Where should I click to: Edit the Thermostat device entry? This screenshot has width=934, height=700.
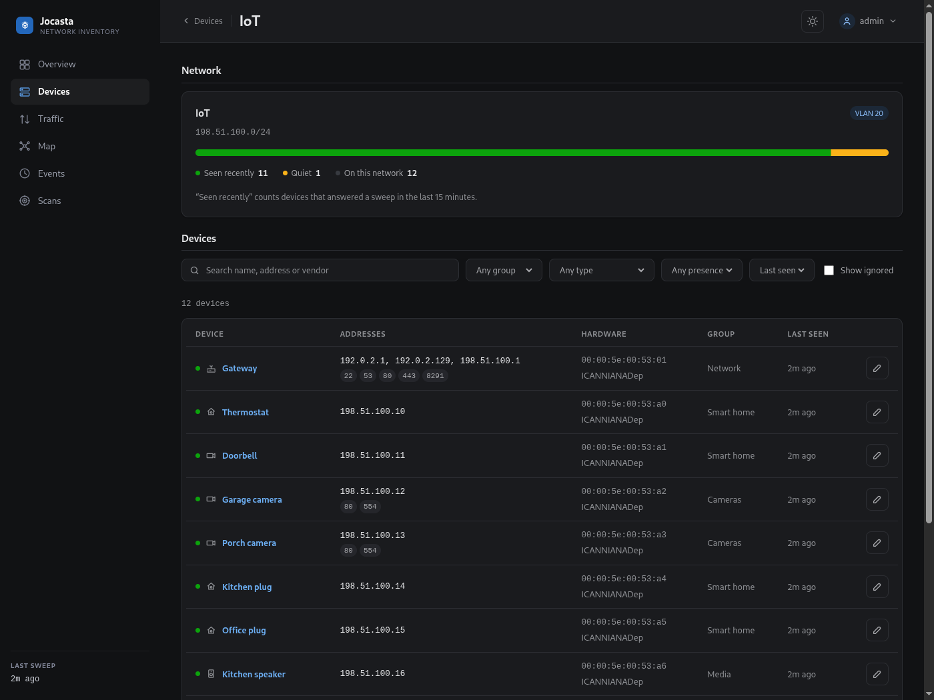point(877,412)
